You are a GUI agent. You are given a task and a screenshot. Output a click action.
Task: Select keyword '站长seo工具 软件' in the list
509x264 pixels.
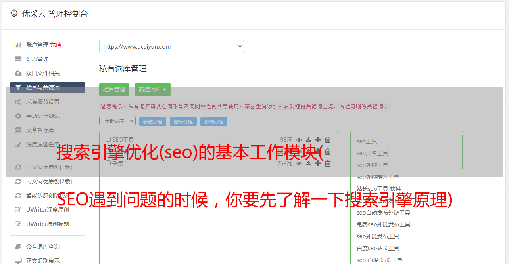point(379,189)
